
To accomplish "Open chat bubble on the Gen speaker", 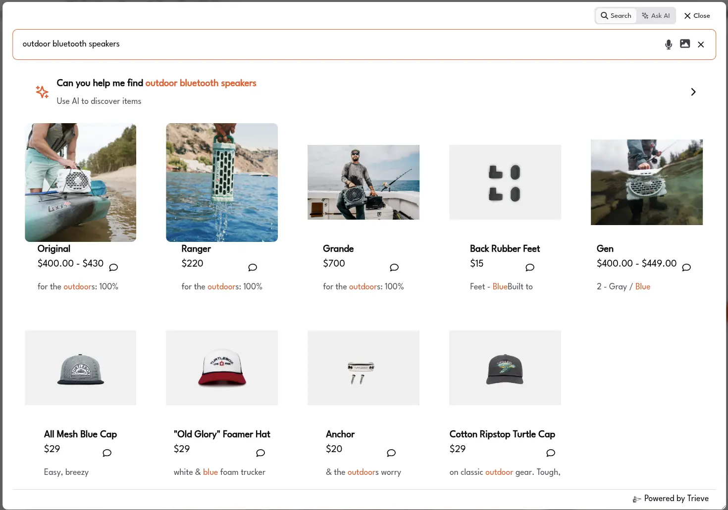I will tap(686, 267).
